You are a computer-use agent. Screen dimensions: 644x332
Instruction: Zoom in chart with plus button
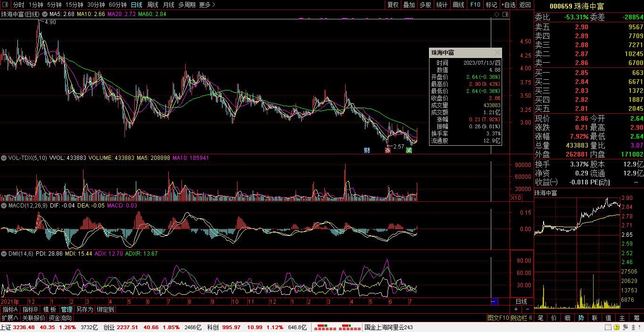pos(516,309)
